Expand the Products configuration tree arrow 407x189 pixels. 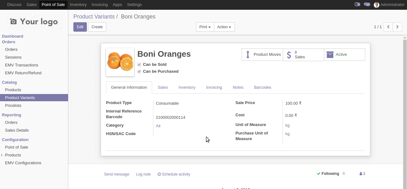tap(2, 155)
